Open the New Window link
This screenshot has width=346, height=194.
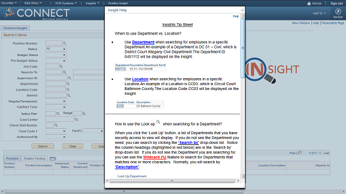[301, 23]
